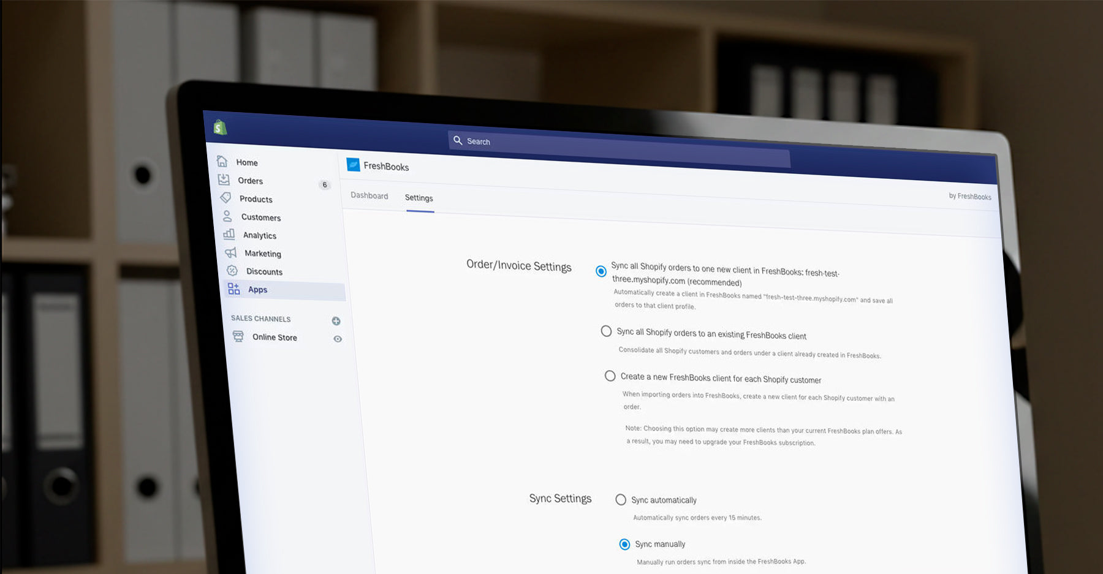Viewport: 1103px width, 574px height.
Task: Open Analytics menu item
Action: (x=260, y=235)
